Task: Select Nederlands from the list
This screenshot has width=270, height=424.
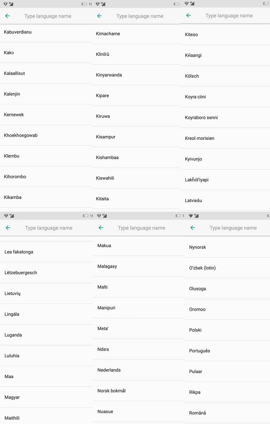Action: (x=139, y=370)
